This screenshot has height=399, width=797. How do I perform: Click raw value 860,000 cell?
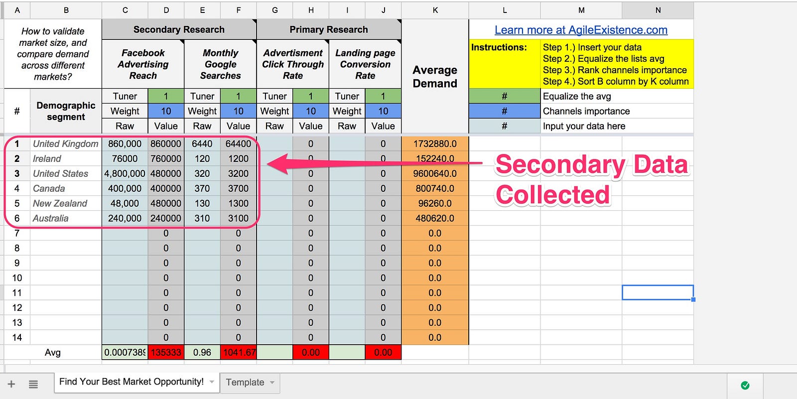tap(125, 144)
